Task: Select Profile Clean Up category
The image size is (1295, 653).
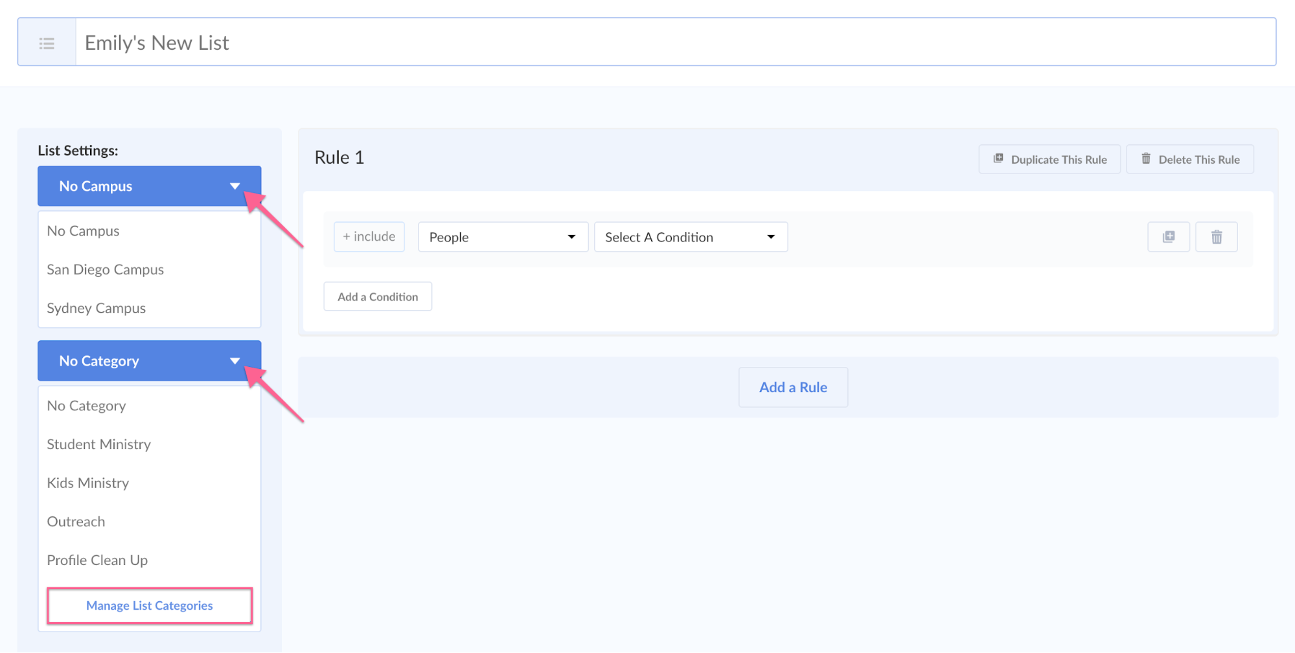Action: coord(97,560)
